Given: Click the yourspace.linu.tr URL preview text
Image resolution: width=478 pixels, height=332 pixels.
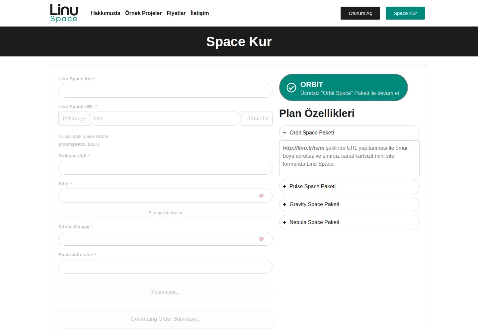Looking at the screenshot, I should tap(79, 144).
